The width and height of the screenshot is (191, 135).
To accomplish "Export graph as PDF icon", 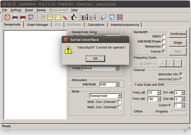I will pyautogui.click(x=23, y=17).
